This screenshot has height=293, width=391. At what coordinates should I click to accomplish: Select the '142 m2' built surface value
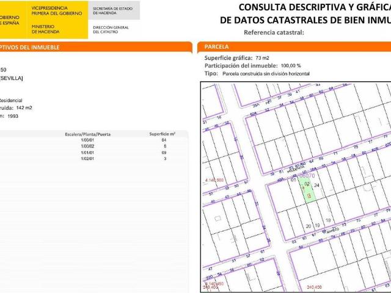pyautogui.click(x=24, y=108)
